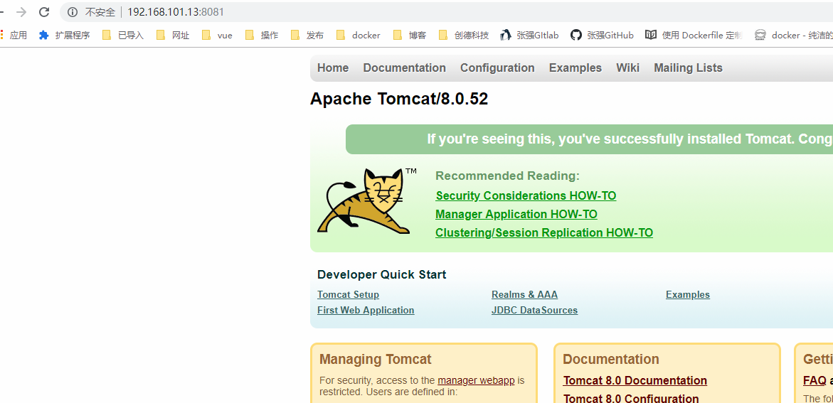Open the manager webapp link
833x403 pixels.
coord(476,381)
